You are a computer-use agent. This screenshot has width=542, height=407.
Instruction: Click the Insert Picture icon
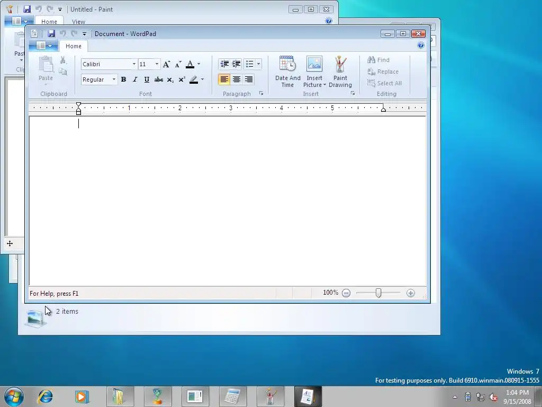point(314,64)
